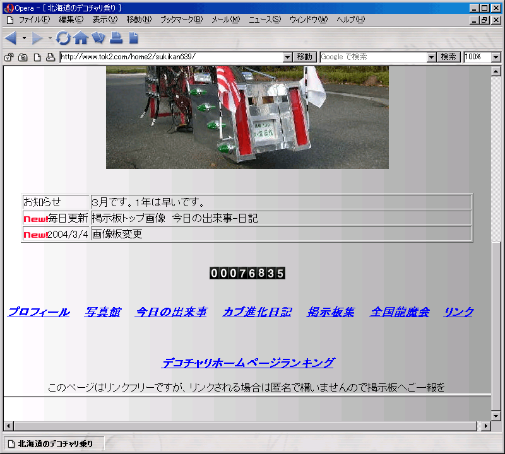The height and width of the screenshot is (454, 505).
Task: Click the Opera logo in the title bar
Action: 9,8
